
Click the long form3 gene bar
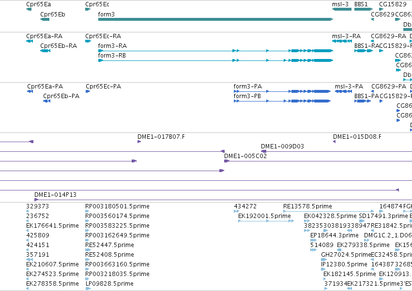click(215, 19)
